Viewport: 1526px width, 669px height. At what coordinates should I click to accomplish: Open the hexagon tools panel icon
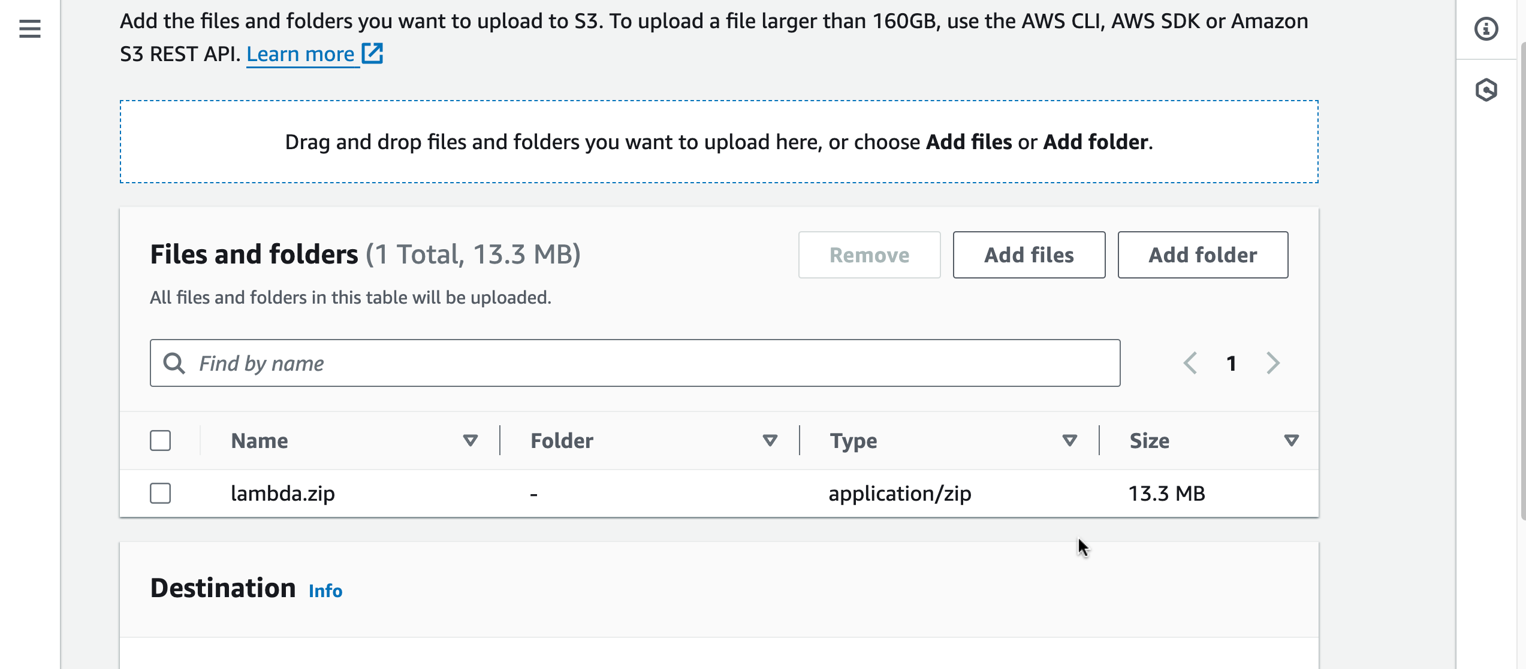point(1486,90)
